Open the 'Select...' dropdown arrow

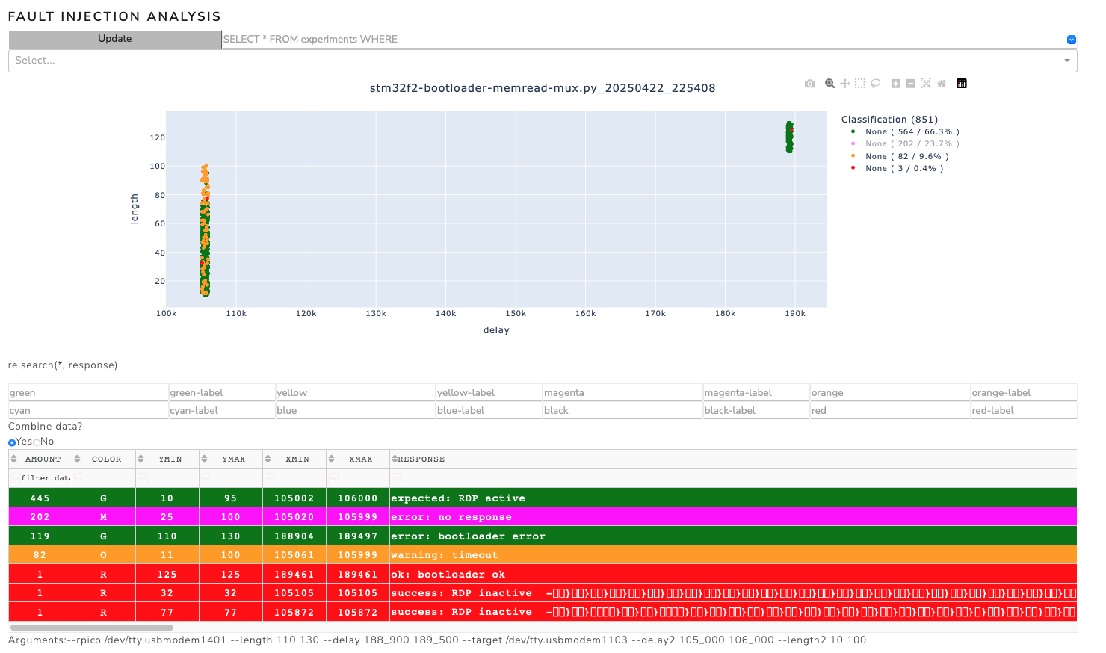point(1066,61)
